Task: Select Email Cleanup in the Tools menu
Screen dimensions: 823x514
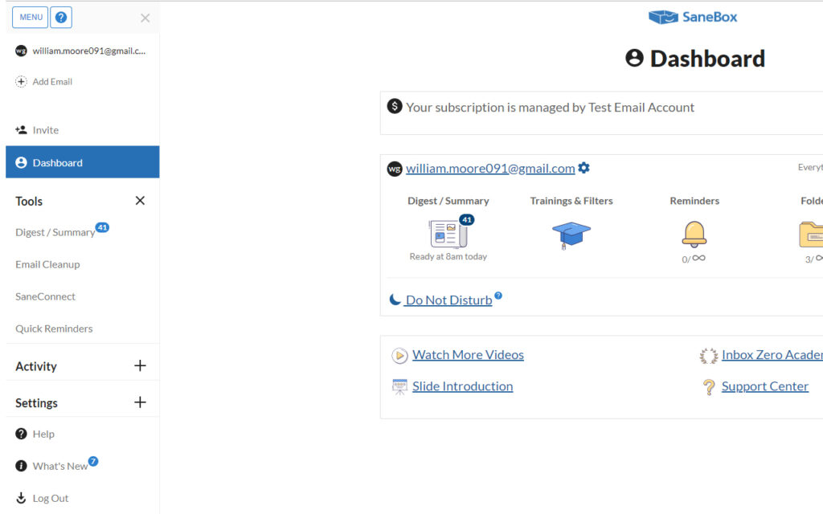Action: click(47, 264)
